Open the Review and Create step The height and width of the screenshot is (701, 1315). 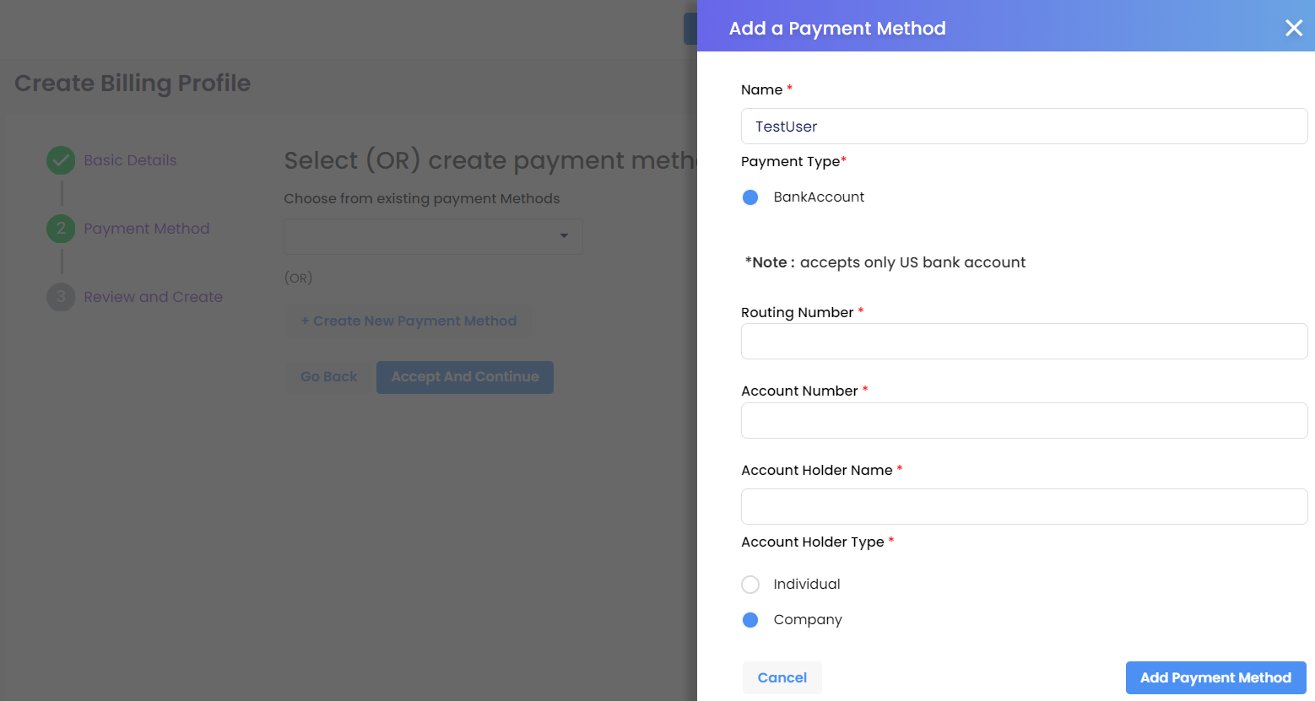click(153, 297)
